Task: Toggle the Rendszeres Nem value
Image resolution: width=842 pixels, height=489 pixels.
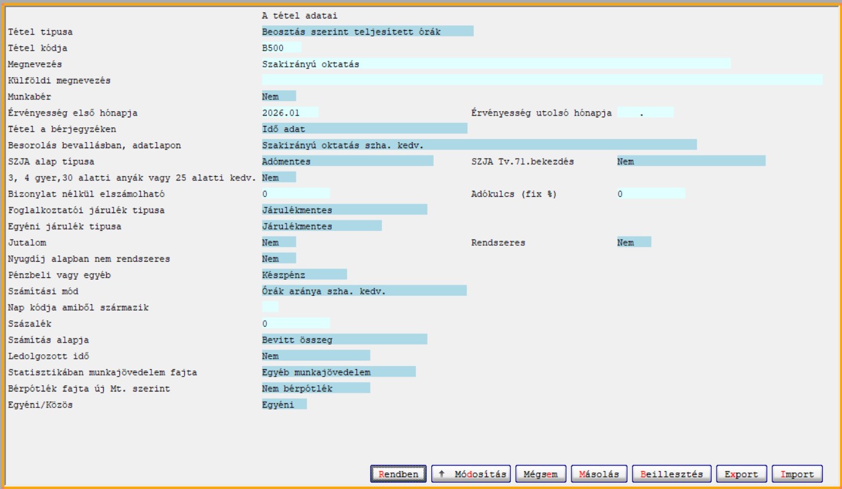Action: 633,243
